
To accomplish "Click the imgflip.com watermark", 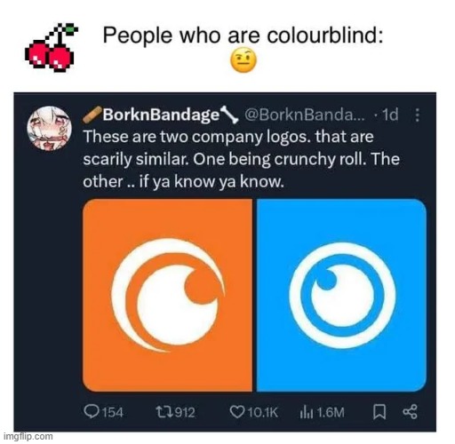I will tap(28, 436).
